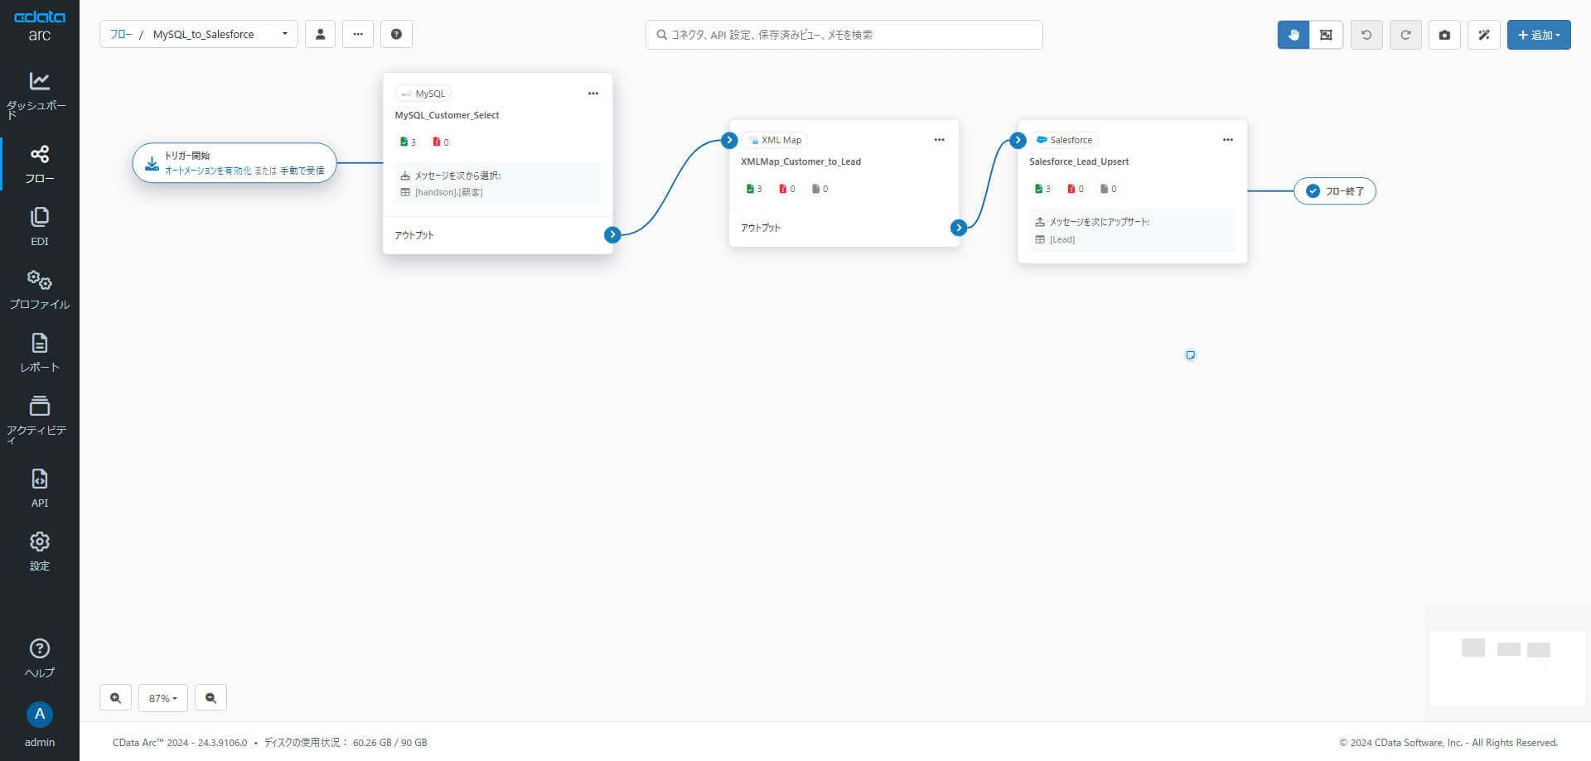Click the オートメーションを有効化 link
Viewport: 1591px width, 761px height.
click(x=208, y=171)
